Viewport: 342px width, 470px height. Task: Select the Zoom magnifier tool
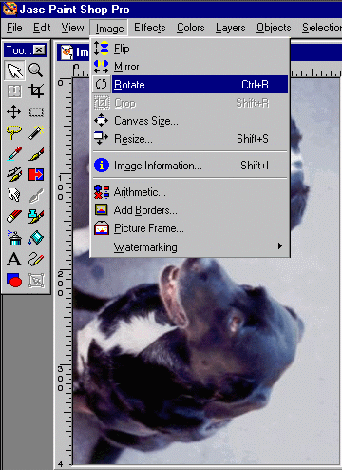36,70
